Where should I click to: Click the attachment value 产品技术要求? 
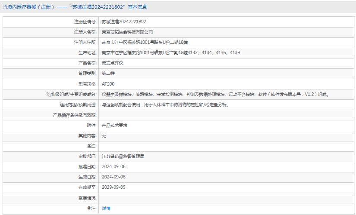[114, 126]
